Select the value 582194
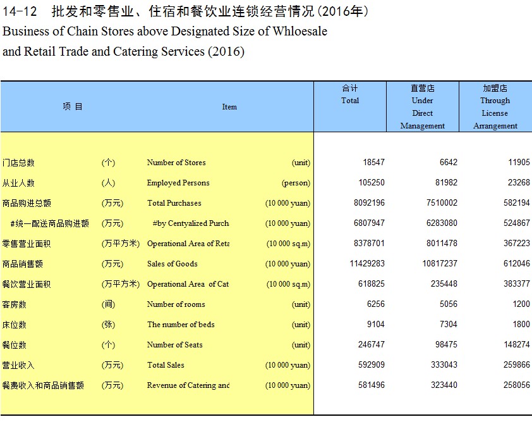The height and width of the screenshot is (436, 532). coord(517,203)
